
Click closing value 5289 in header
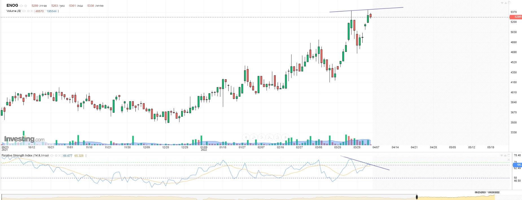[x=35, y=6]
